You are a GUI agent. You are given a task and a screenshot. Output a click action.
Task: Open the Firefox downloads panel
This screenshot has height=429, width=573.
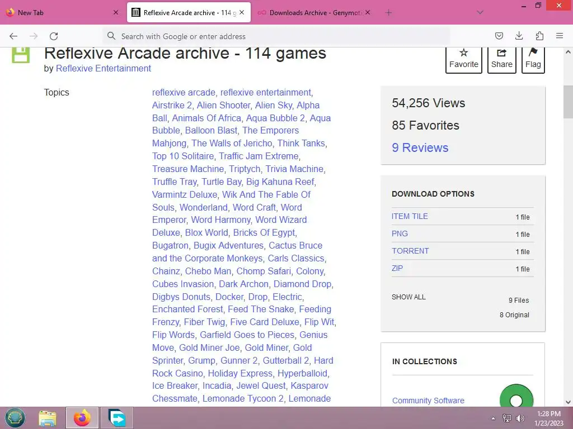click(519, 36)
